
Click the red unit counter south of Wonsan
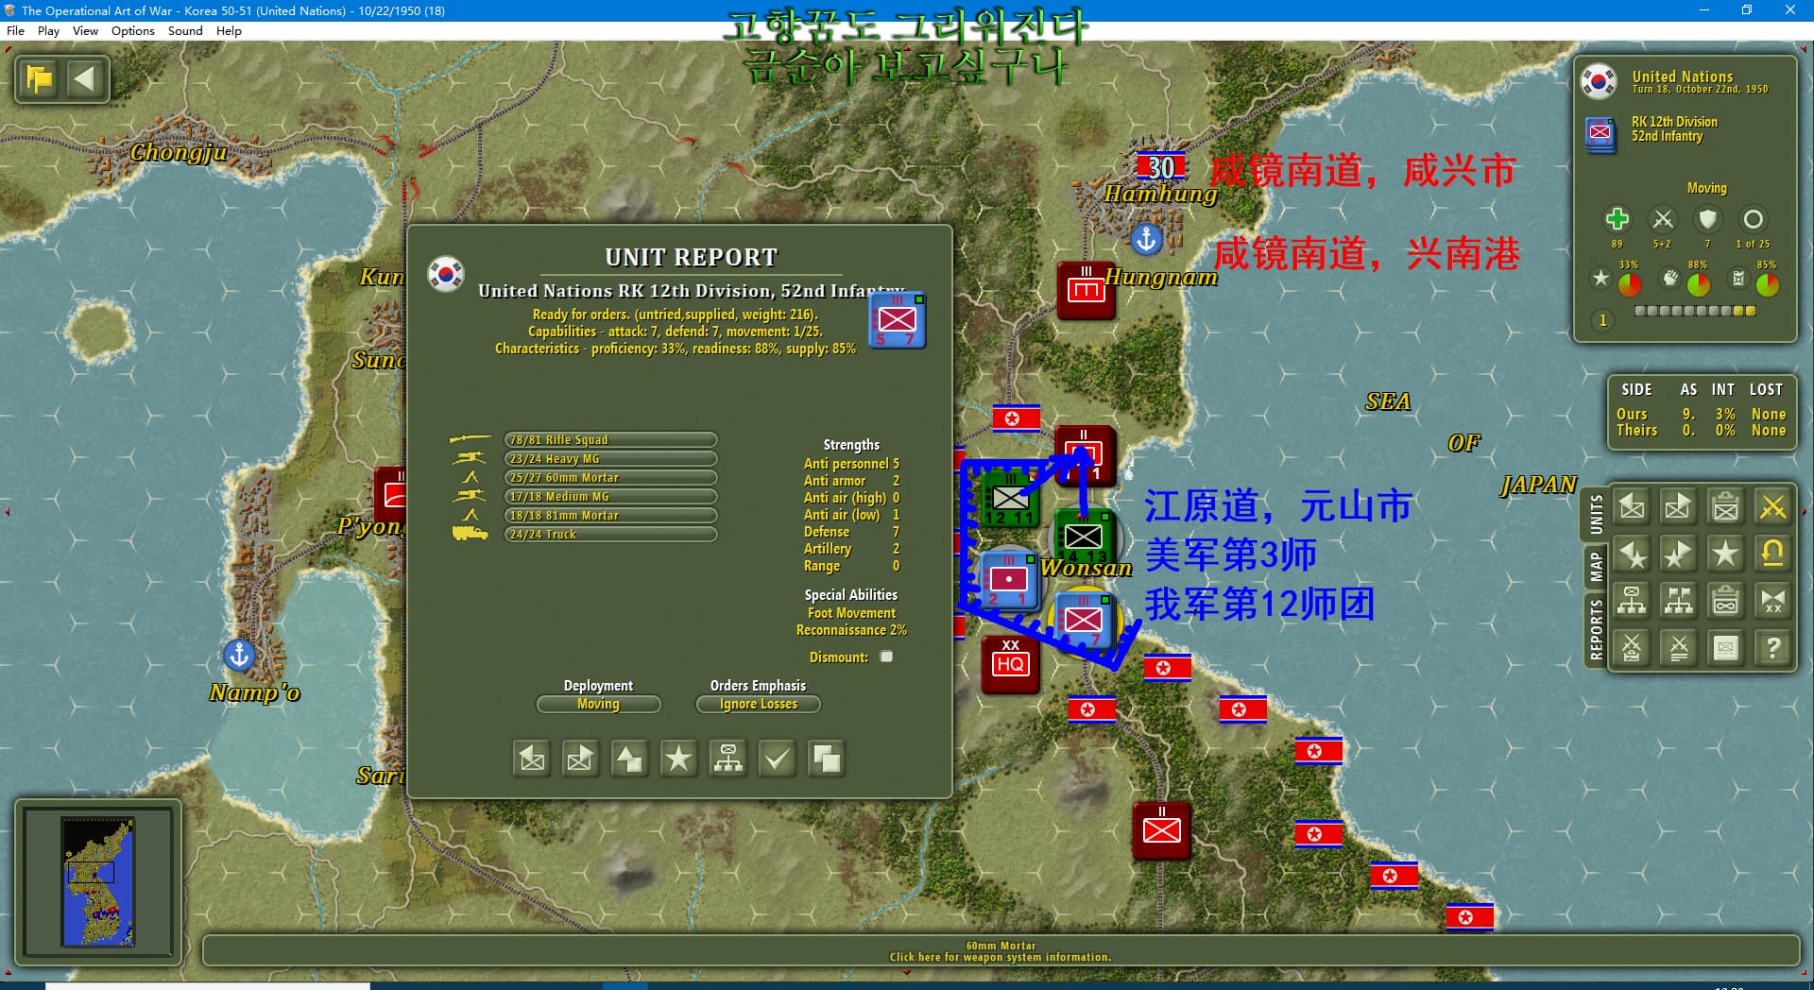[x=1161, y=830]
